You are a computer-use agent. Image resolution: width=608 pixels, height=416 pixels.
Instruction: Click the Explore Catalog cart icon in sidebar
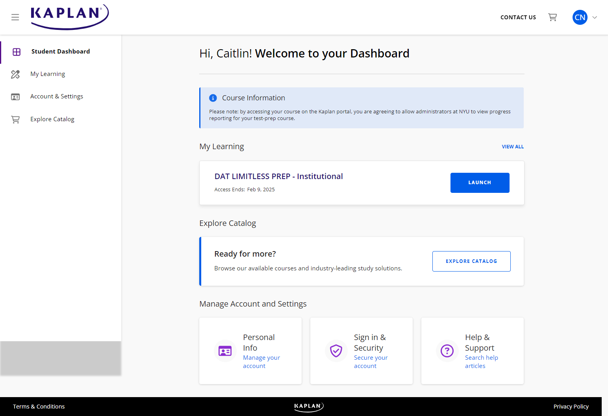click(x=15, y=119)
